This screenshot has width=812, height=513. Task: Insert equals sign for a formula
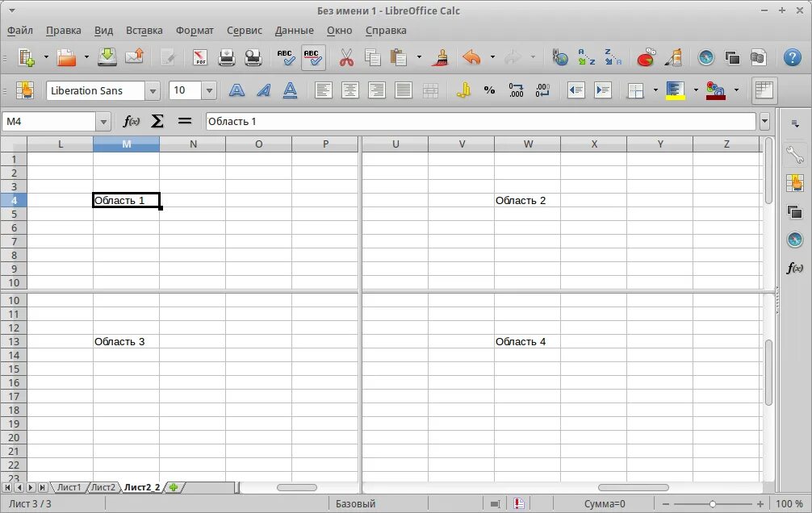click(x=184, y=121)
